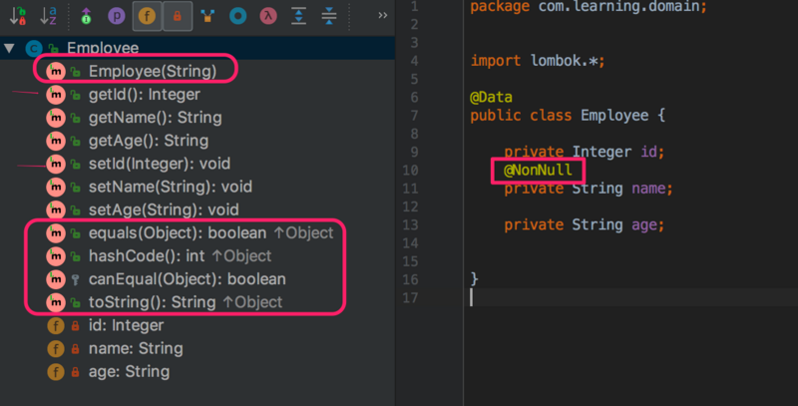
Task: Click the @Data annotation in editor
Action: [491, 97]
